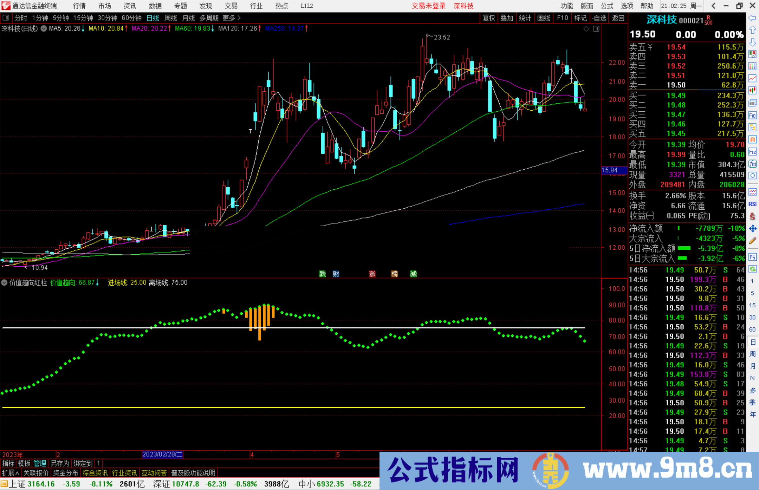Screen dimensions: 759x490
Task: Select the 60-minute period in right sidebar
Action: pos(752,329)
